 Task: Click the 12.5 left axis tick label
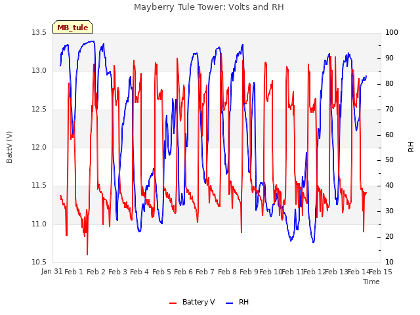tap(39, 110)
